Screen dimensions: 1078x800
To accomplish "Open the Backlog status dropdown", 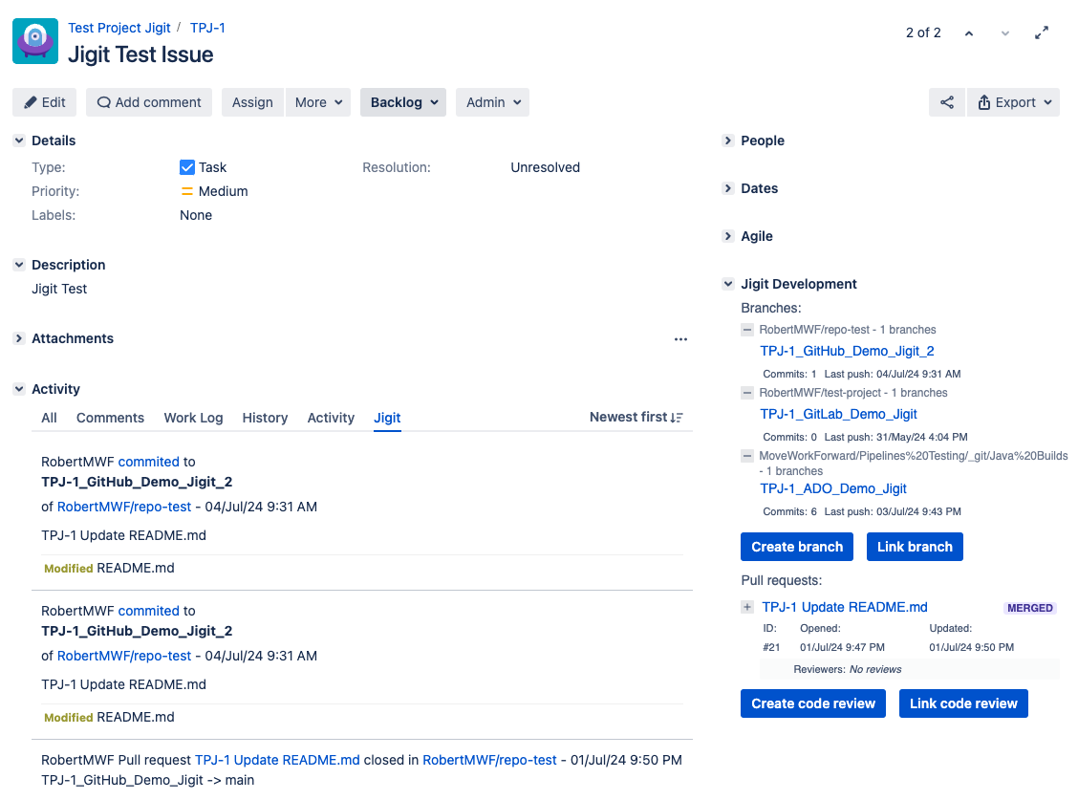I will pyautogui.click(x=402, y=102).
